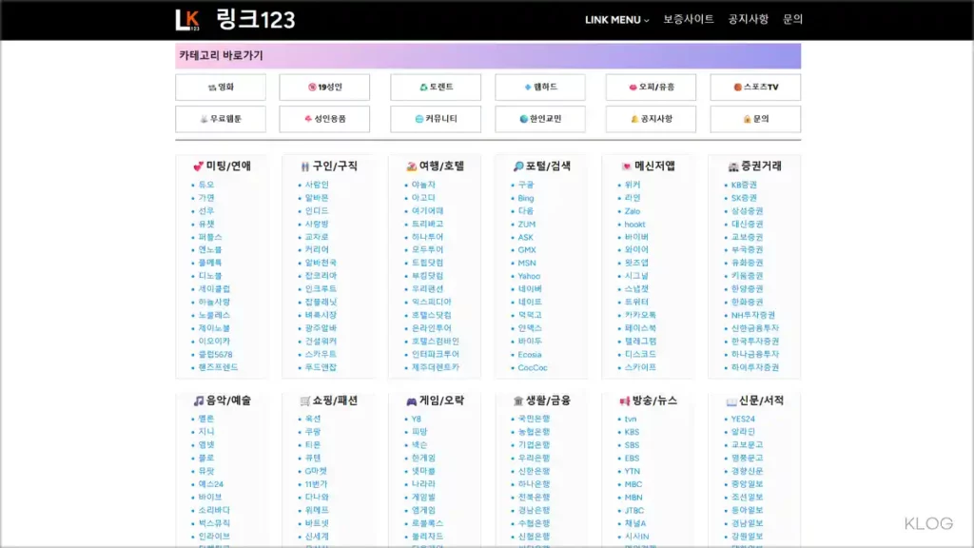Open the MSN link
974x548 pixels.
click(527, 263)
